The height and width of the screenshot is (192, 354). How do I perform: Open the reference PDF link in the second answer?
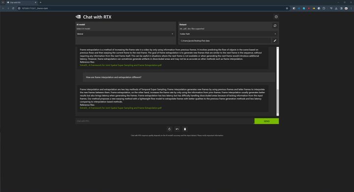(x=120, y=108)
